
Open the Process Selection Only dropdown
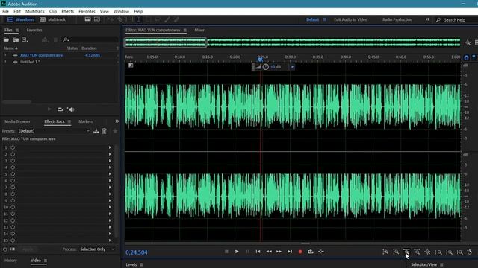(97, 249)
